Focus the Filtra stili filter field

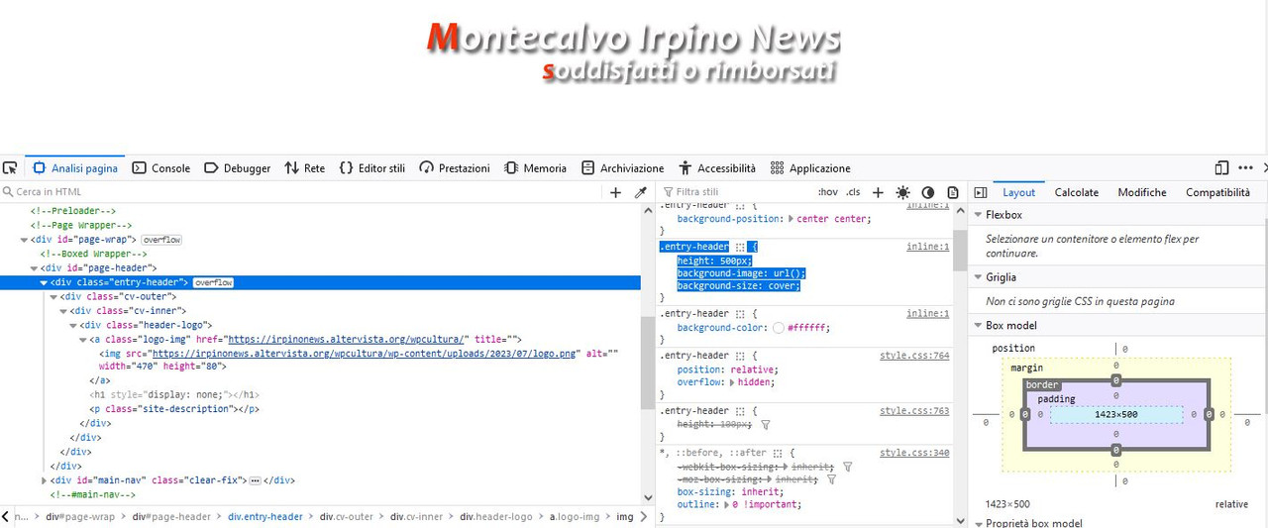coord(738,192)
